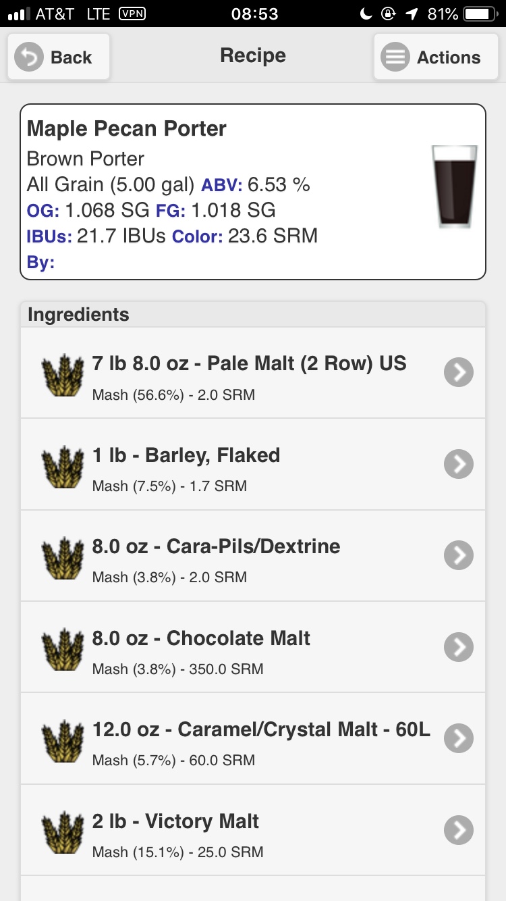506x901 pixels.
Task: Open Caramel/Crystal Malt 60L chevron
Action: (x=459, y=738)
